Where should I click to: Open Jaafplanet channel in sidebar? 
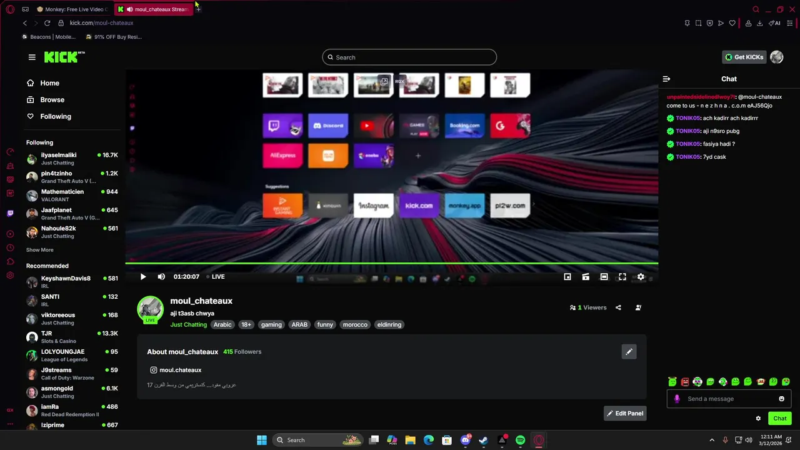72,213
